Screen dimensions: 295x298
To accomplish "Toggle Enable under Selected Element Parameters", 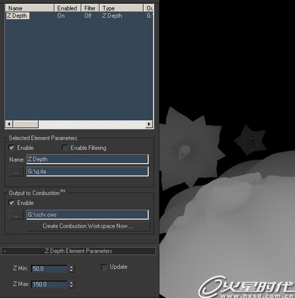I will (x=11, y=148).
